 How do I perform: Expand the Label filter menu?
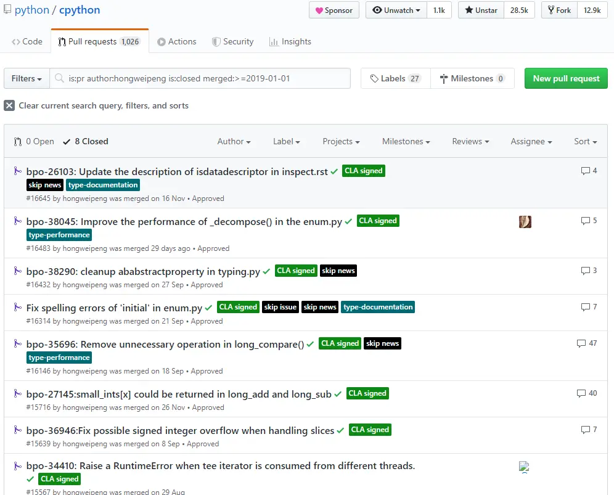[x=286, y=141]
